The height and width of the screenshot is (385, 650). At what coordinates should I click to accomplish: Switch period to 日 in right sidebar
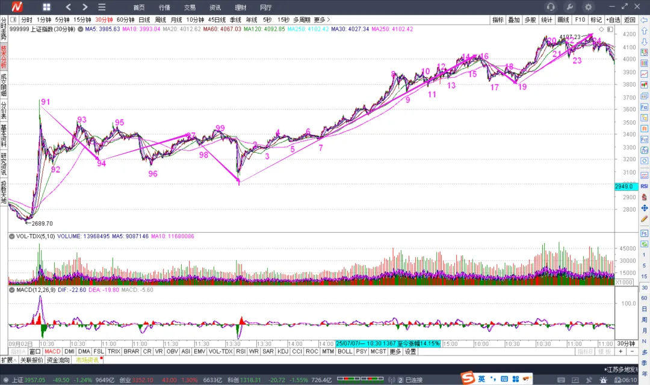coord(644,309)
